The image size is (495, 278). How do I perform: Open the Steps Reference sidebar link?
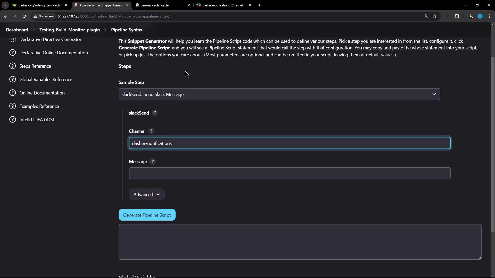click(x=35, y=66)
